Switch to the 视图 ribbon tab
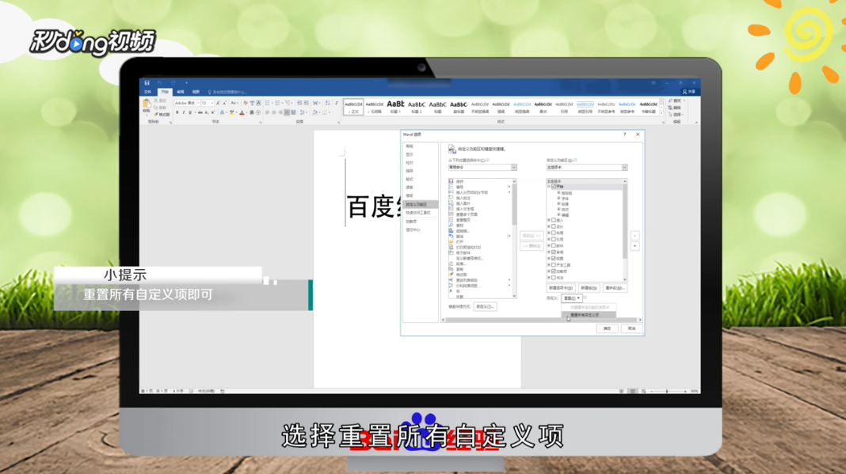The height and width of the screenshot is (474, 846). coord(196,93)
